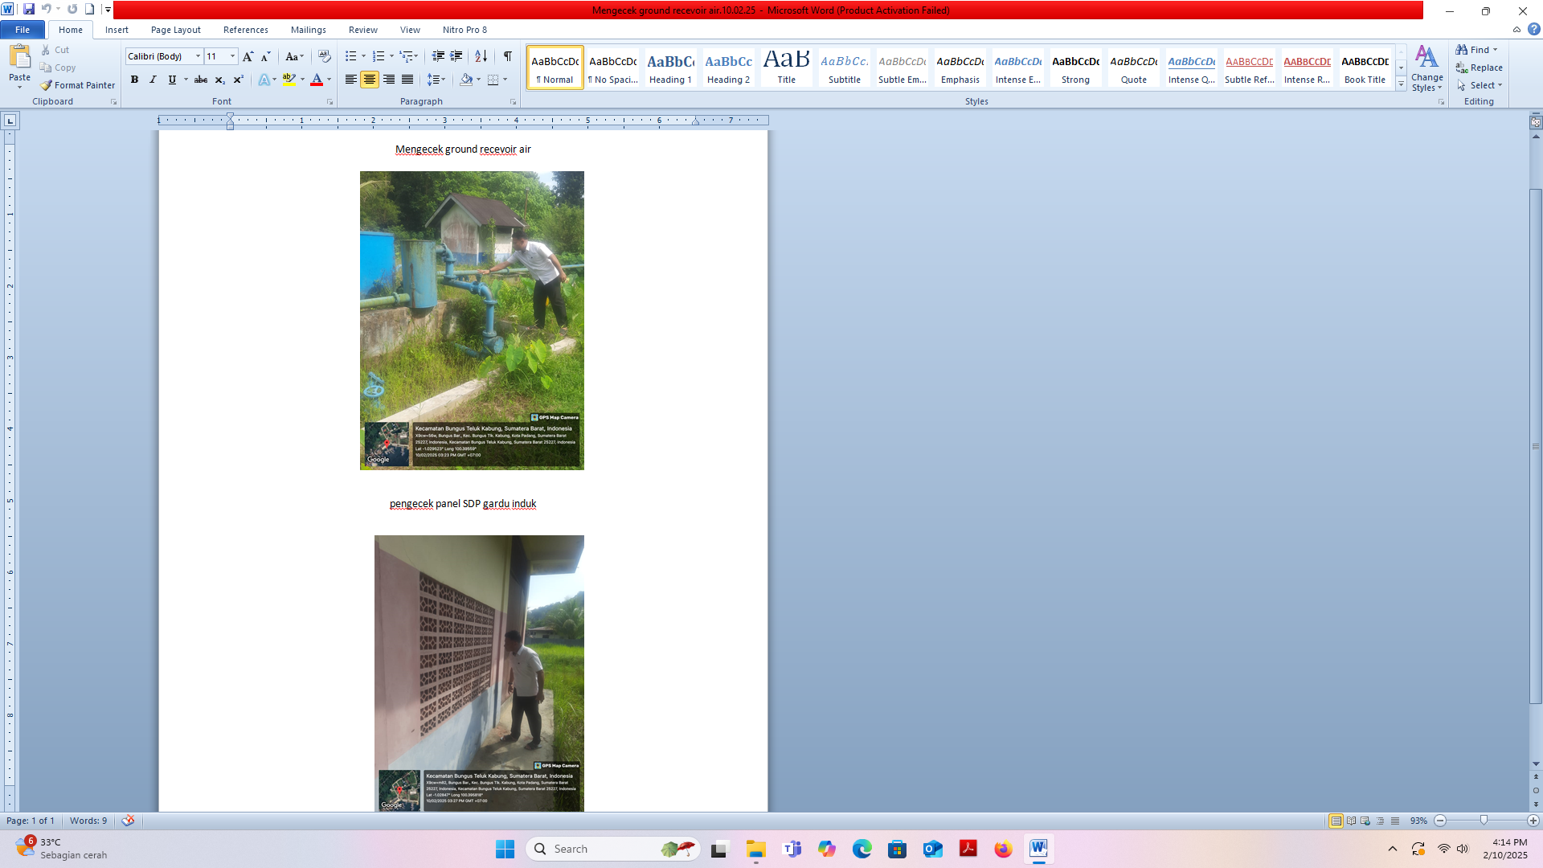Screen dimensions: 1543x868
Task: Expand the numbering list dropdown
Action: 391,56
